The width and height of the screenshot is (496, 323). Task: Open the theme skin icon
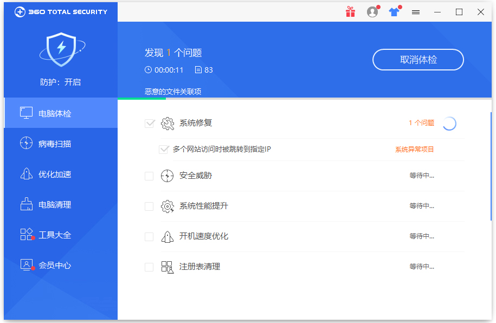coord(394,11)
